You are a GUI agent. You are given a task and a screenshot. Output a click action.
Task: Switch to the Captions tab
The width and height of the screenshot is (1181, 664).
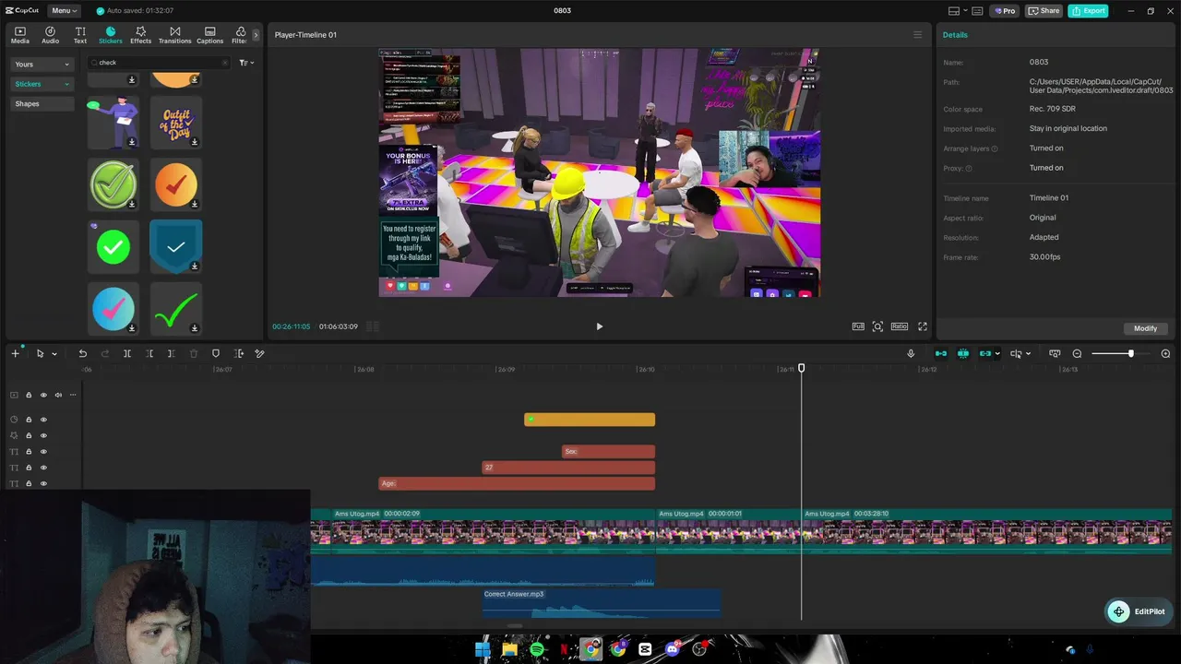point(209,35)
